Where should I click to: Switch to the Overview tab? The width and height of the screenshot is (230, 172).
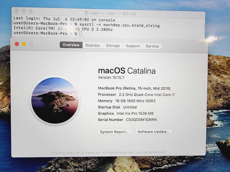click(x=71, y=45)
